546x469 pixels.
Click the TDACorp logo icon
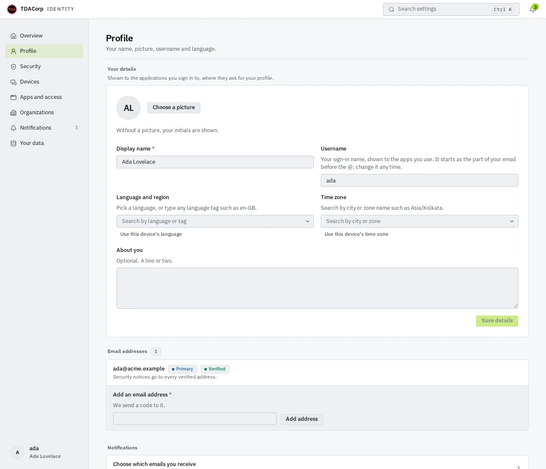[x=12, y=9]
